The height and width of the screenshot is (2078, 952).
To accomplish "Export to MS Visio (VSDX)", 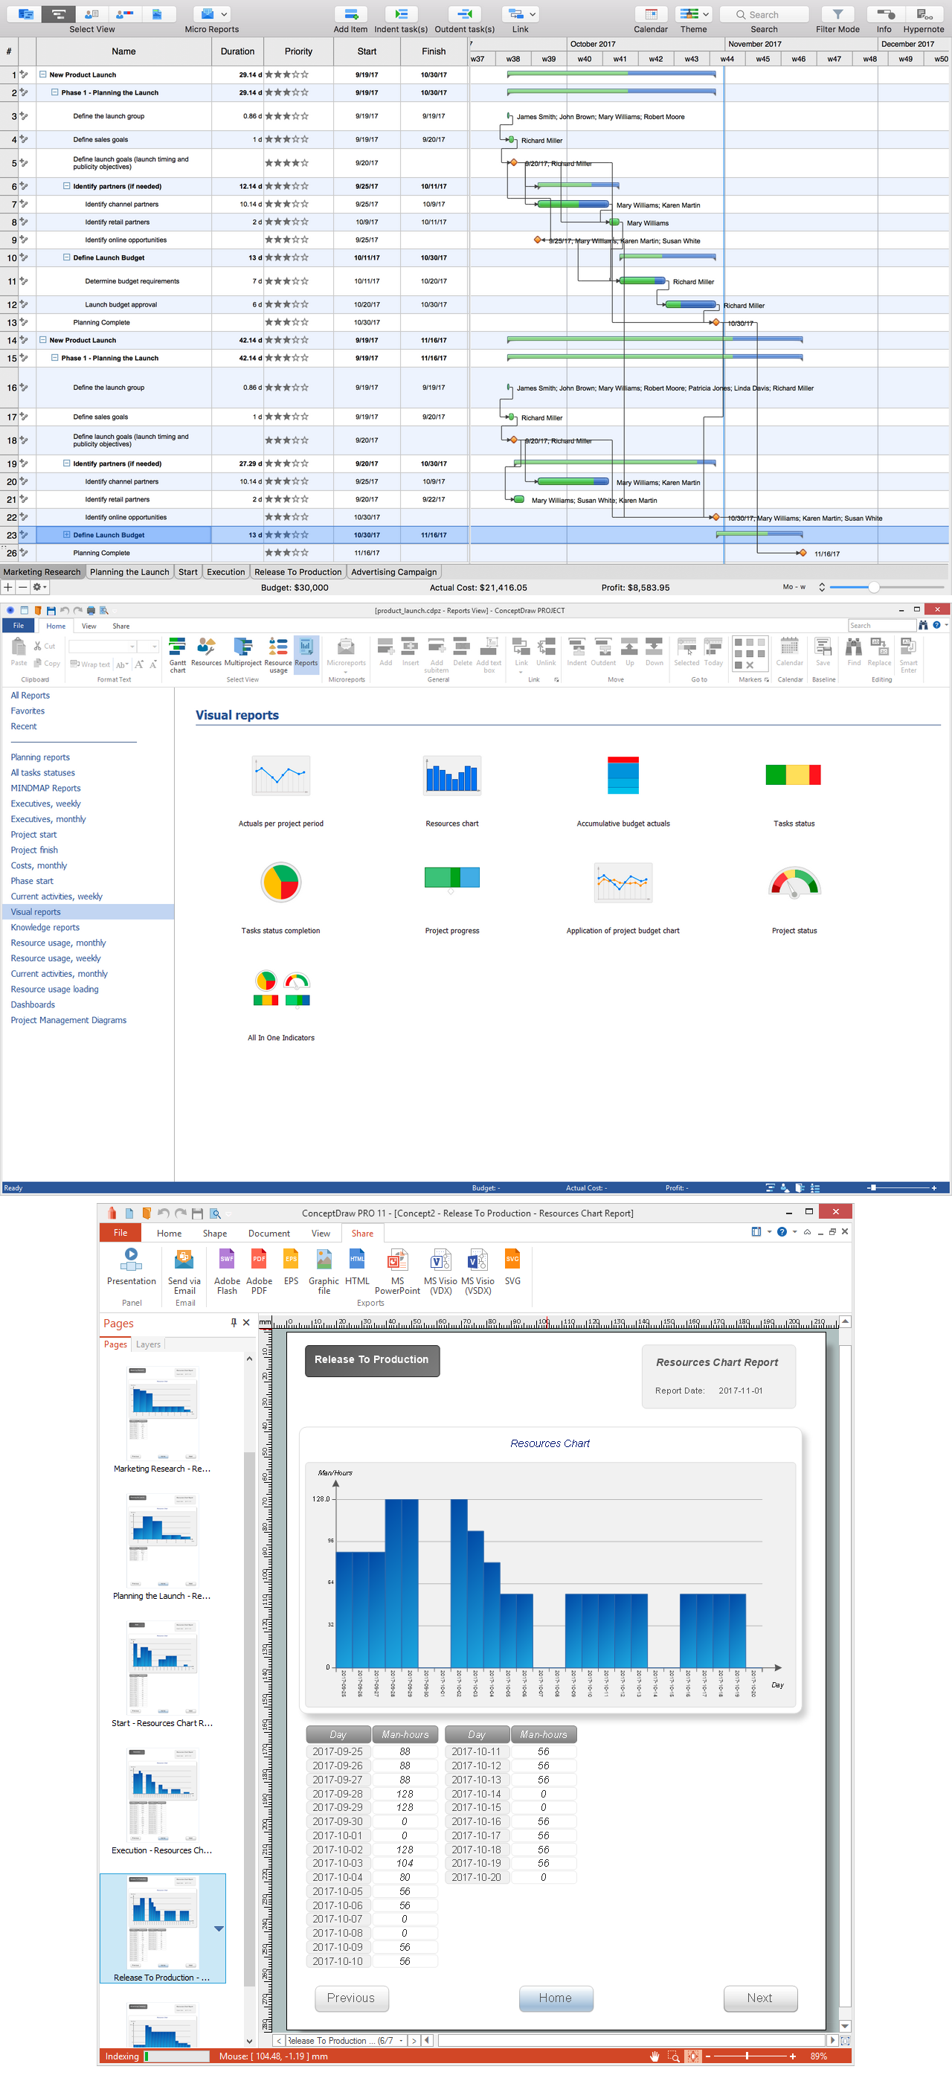I will pyautogui.click(x=478, y=1272).
